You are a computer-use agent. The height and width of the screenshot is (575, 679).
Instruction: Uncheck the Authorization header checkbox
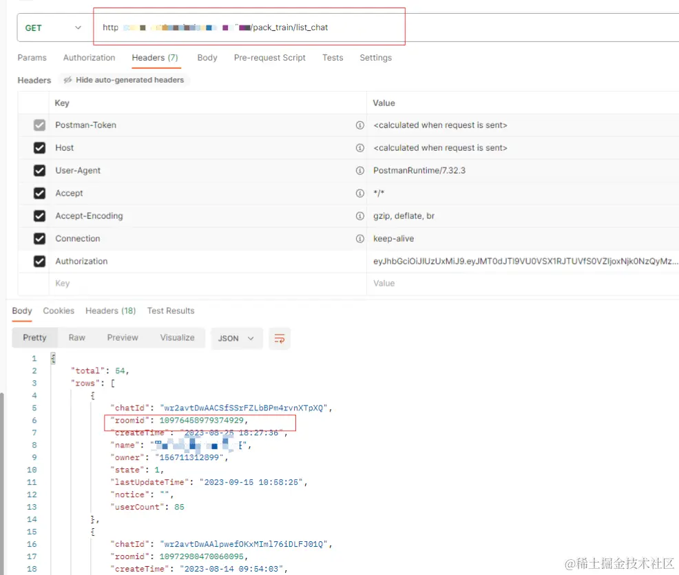click(39, 261)
